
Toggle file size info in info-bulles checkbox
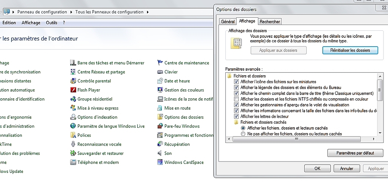(236, 111)
